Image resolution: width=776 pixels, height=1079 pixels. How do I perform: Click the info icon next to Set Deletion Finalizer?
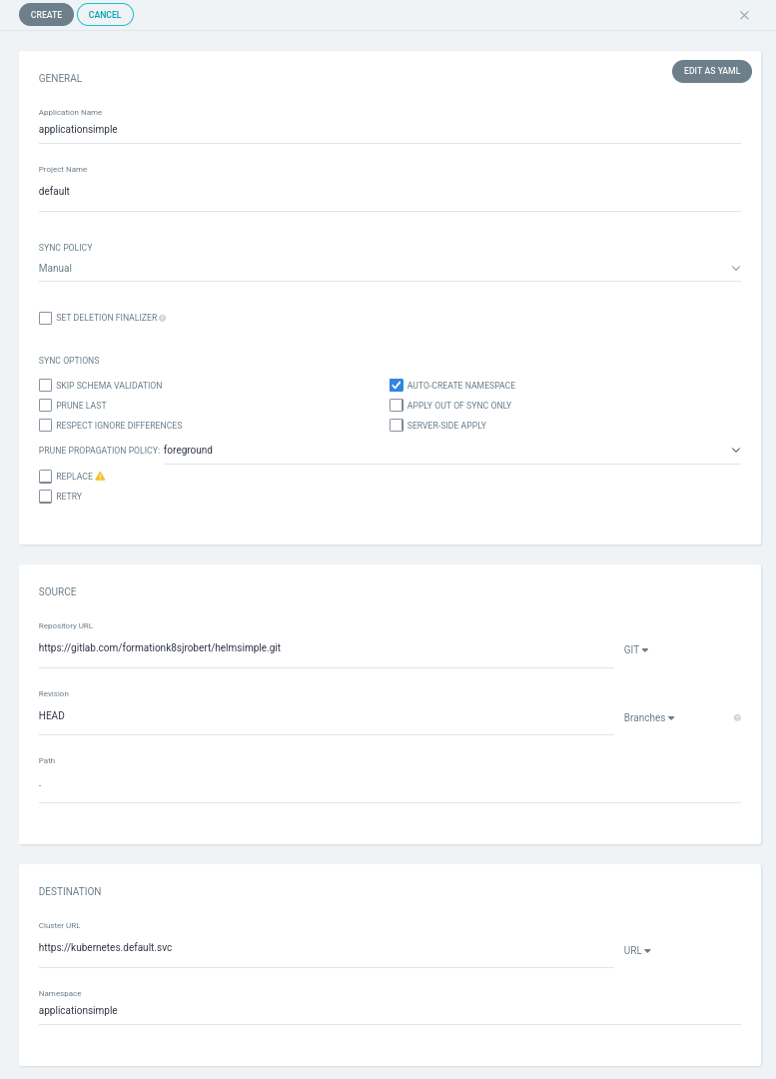coord(163,318)
